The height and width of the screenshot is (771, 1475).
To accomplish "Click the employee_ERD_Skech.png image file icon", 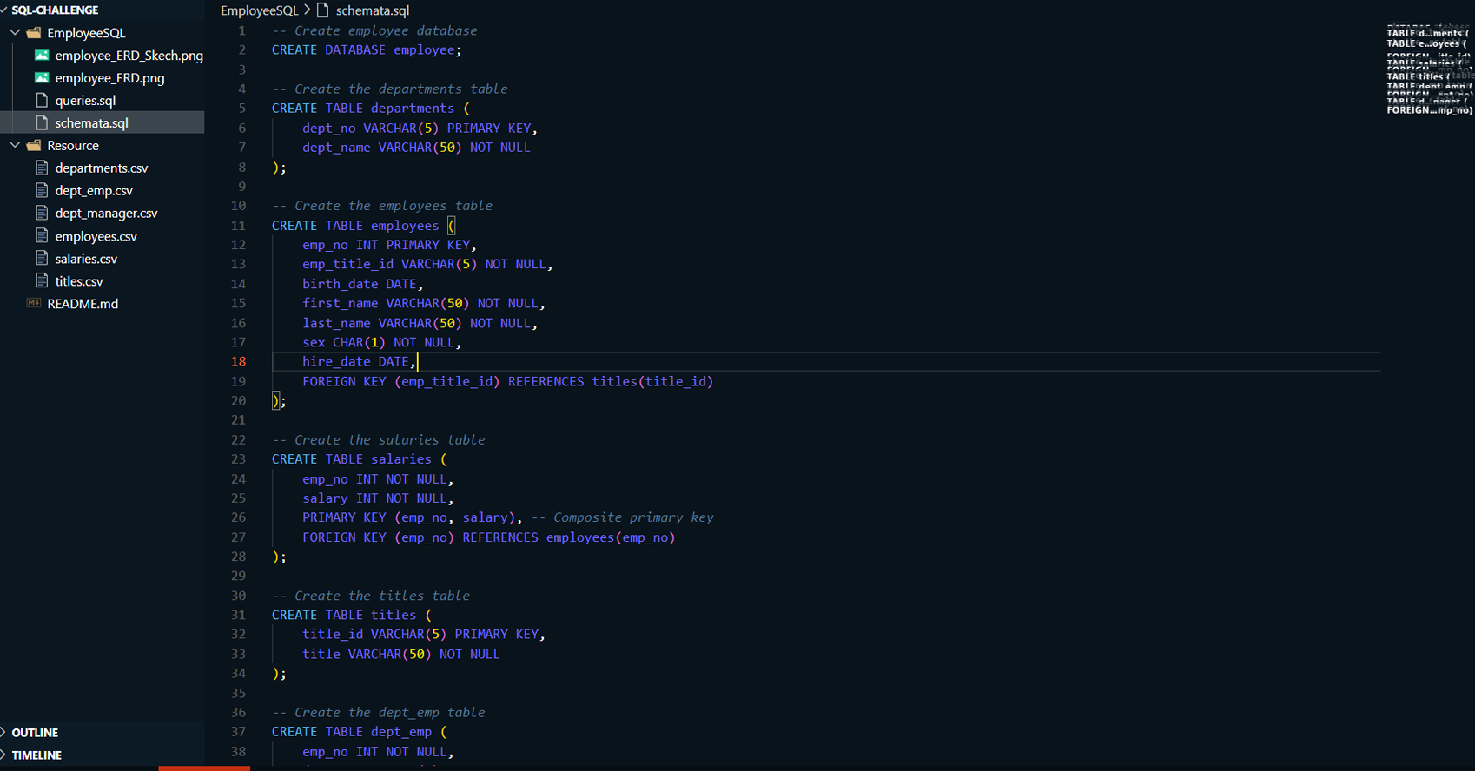I will [x=42, y=56].
